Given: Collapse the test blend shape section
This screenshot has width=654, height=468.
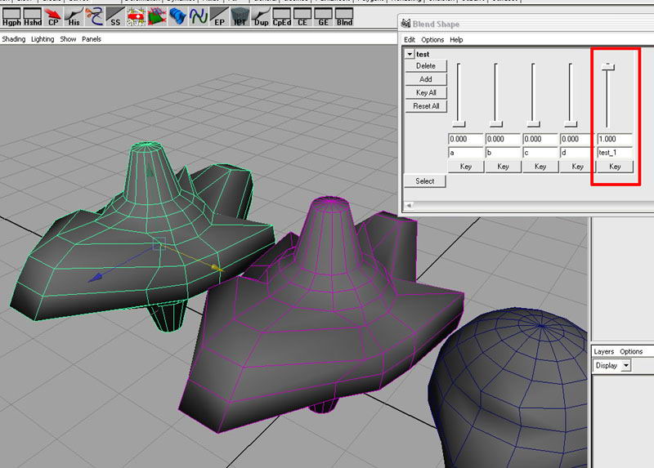Looking at the screenshot, I should (x=410, y=54).
